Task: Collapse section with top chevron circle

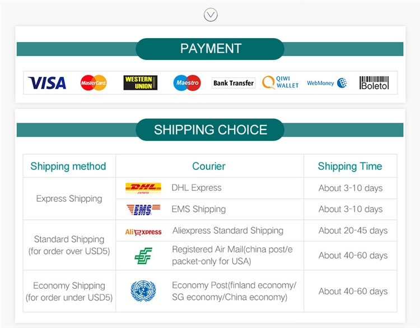Action: [x=211, y=15]
